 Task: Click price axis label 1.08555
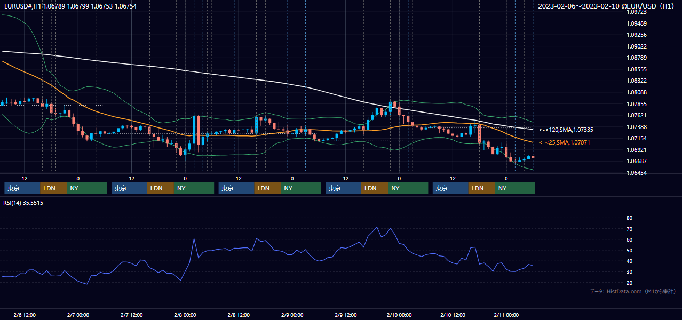click(637, 69)
